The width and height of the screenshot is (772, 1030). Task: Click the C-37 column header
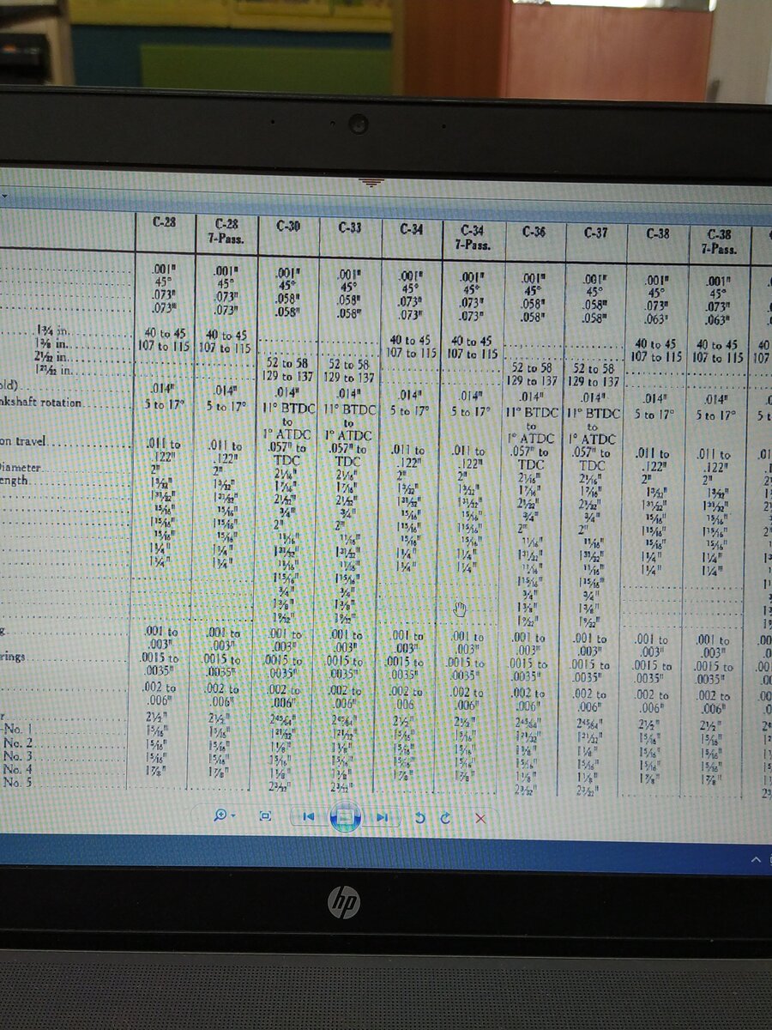point(595,233)
